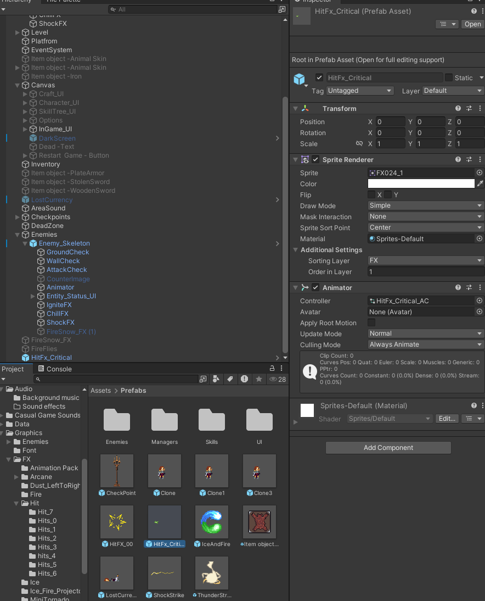Screen dimensions: 485x601
Task: Collapse Additional Settings foldout
Action: [x=296, y=249]
